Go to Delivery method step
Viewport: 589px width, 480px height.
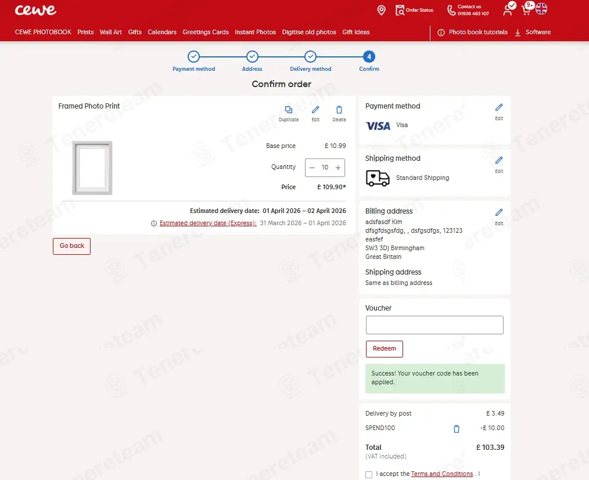310,62
